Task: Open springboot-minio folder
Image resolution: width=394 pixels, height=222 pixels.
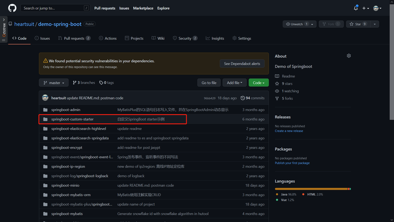Action: click(65, 185)
